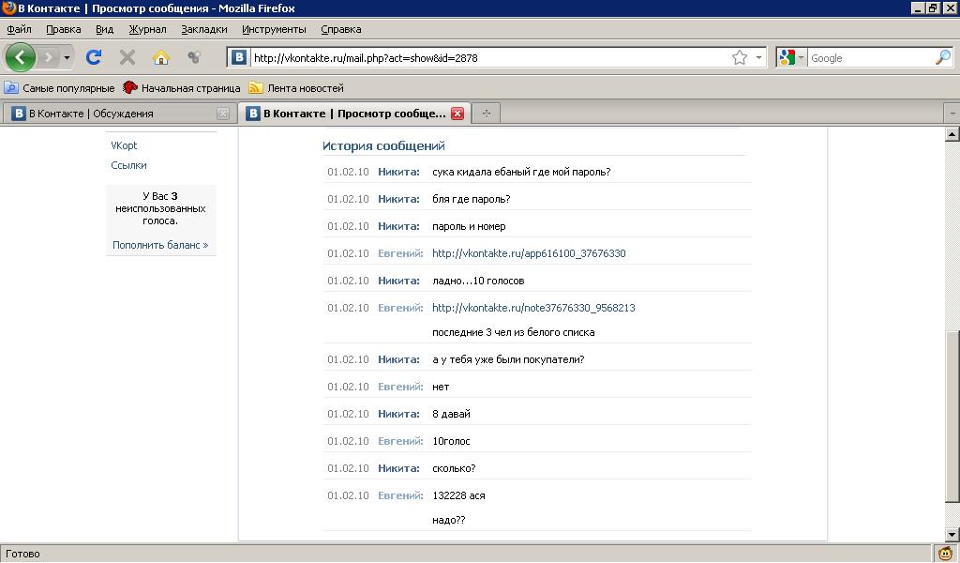Open the Справка menu
The width and height of the screenshot is (960, 563).
click(341, 29)
